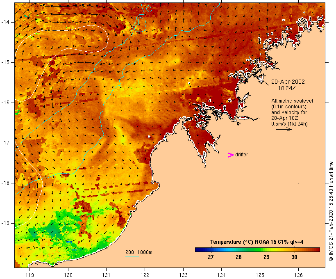The width and height of the screenshot is (336, 279).
Task: Click the '200 1000m' depth contour label
Action: (139, 252)
